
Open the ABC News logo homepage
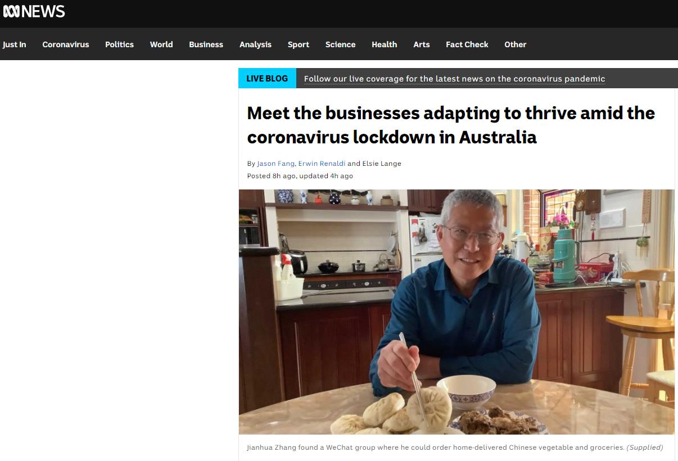[34, 11]
